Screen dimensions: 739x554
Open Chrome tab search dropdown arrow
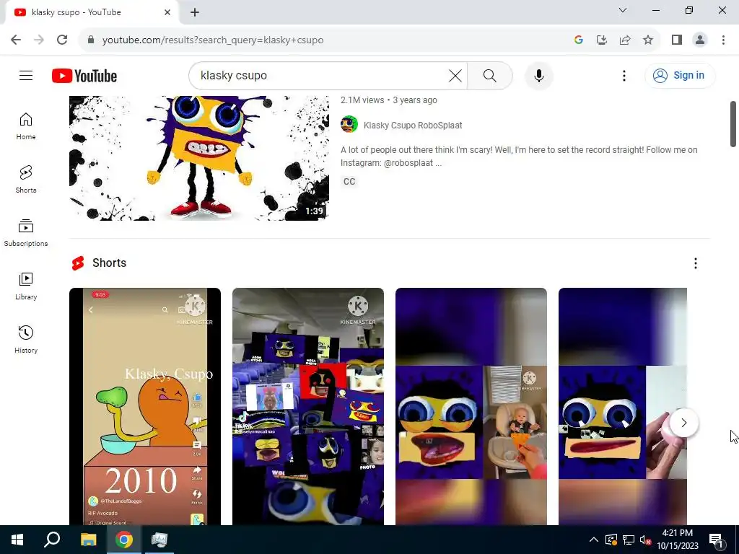(x=623, y=10)
